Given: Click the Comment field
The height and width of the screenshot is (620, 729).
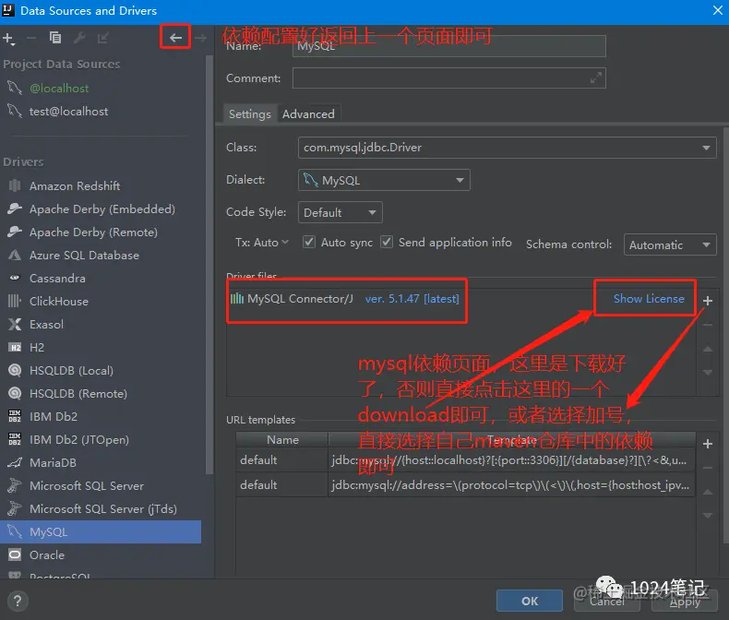Looking at the screenshot, I should (x=449, y=78).
